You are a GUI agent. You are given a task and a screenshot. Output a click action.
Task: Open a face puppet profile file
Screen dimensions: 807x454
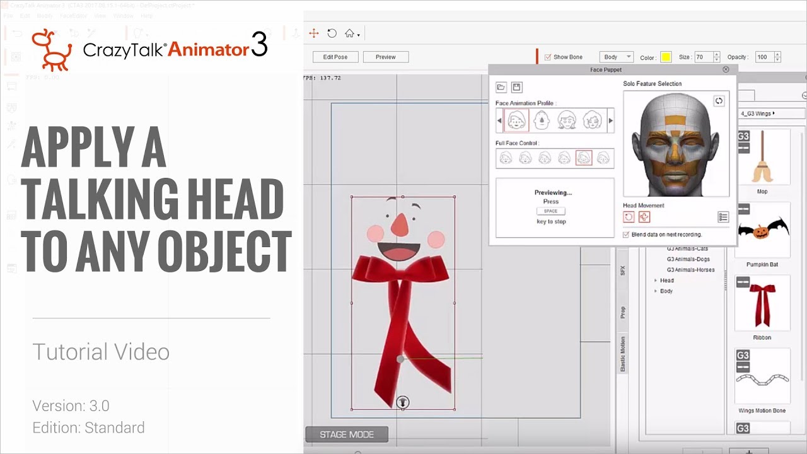501,87
